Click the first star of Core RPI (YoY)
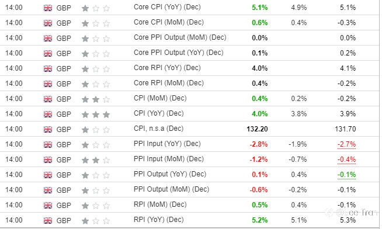Viewport: 382px width, 229px height. [85, 69]
